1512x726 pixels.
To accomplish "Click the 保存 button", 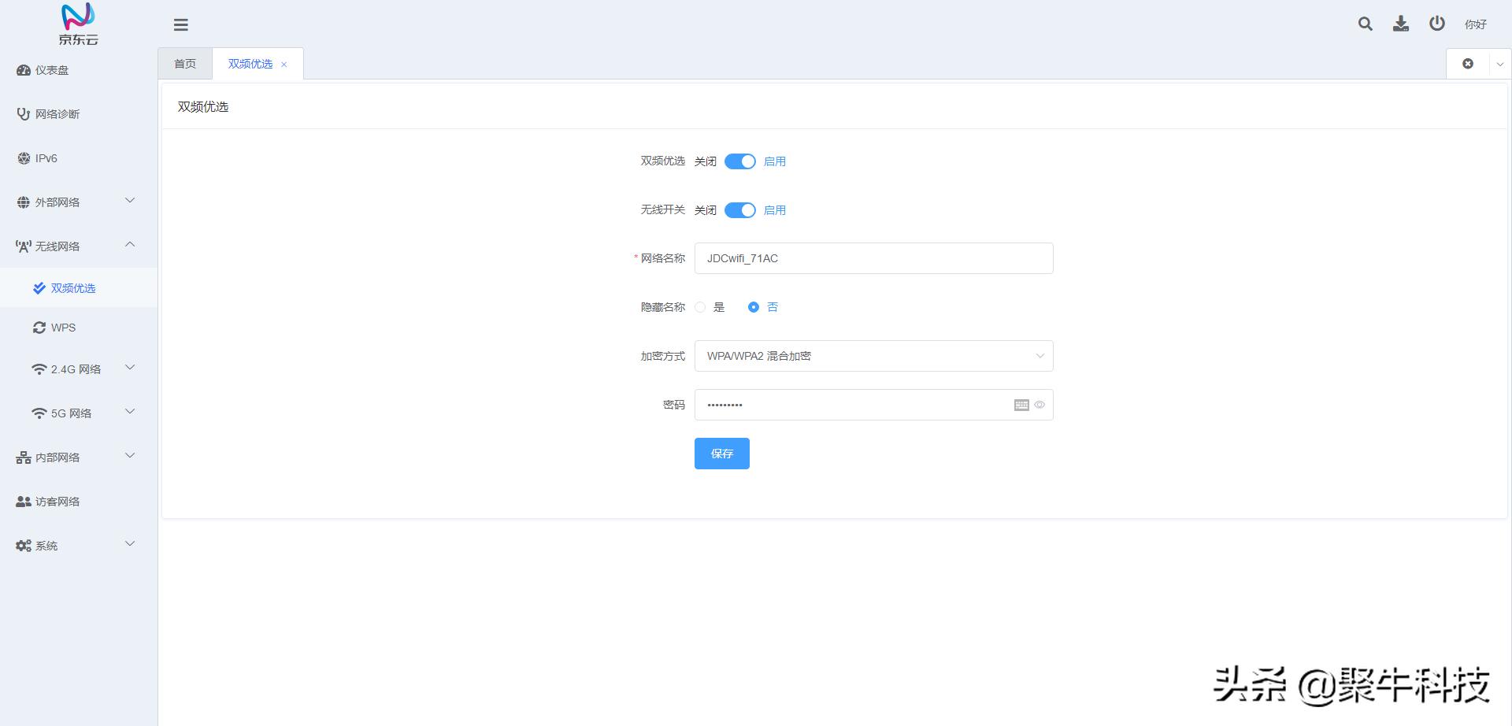I will click(x=722, y=454).
